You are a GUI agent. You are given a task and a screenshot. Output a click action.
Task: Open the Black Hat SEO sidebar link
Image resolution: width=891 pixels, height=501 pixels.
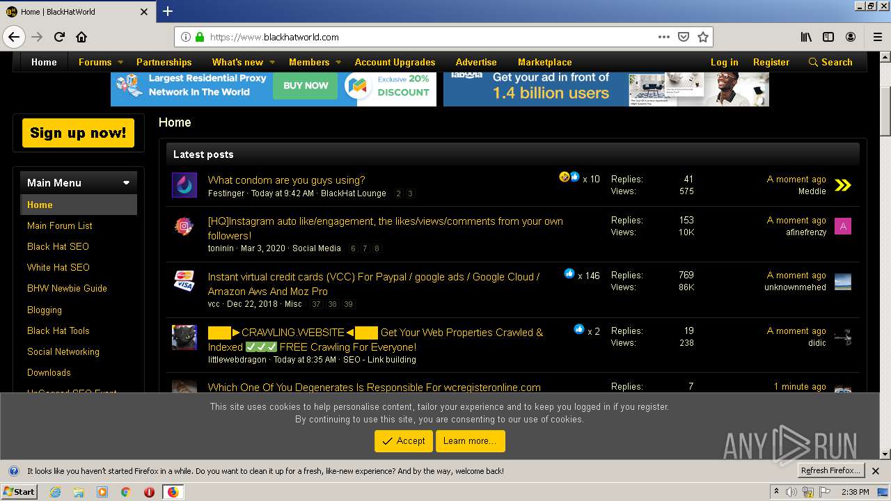tap(58, 246)
